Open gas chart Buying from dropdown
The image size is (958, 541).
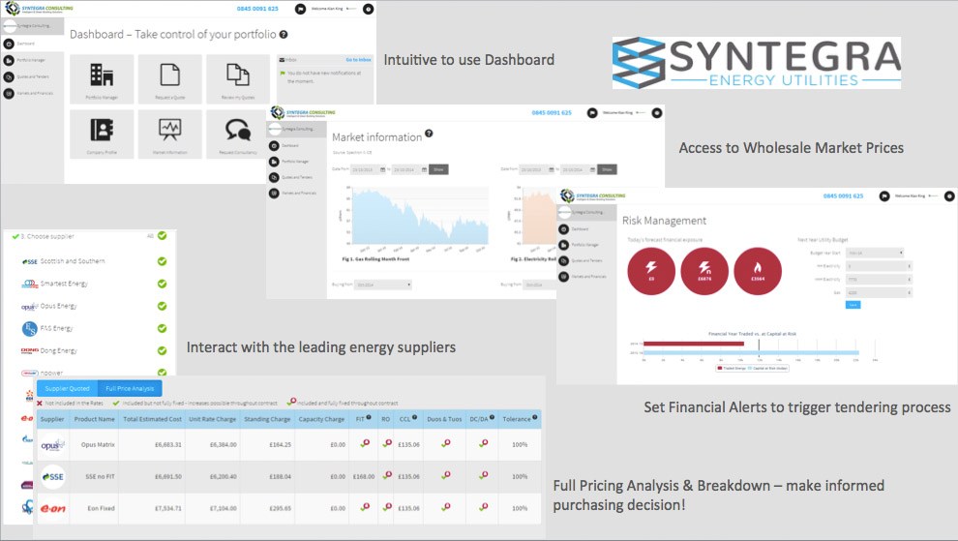384,285
